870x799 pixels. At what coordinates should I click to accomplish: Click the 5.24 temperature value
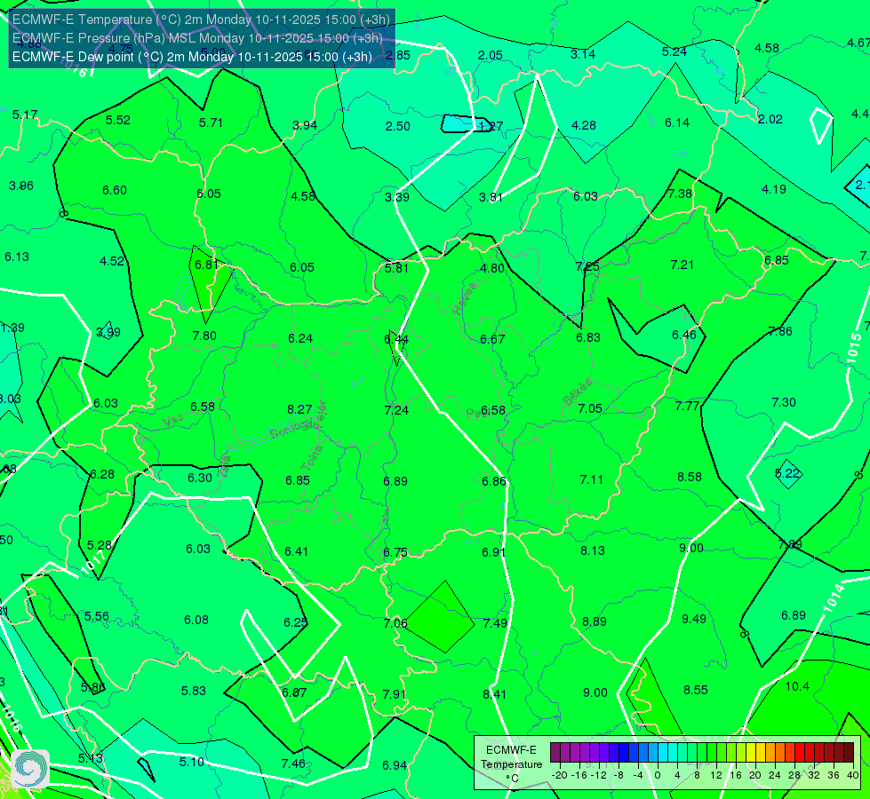coord(674,51)
